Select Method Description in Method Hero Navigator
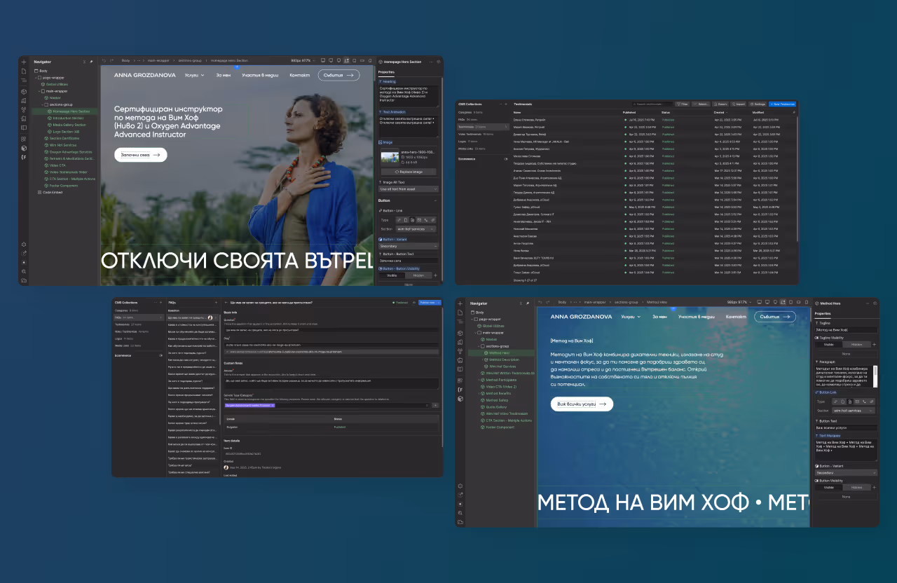This screenshot has width=897, height=583. point(504,359)
